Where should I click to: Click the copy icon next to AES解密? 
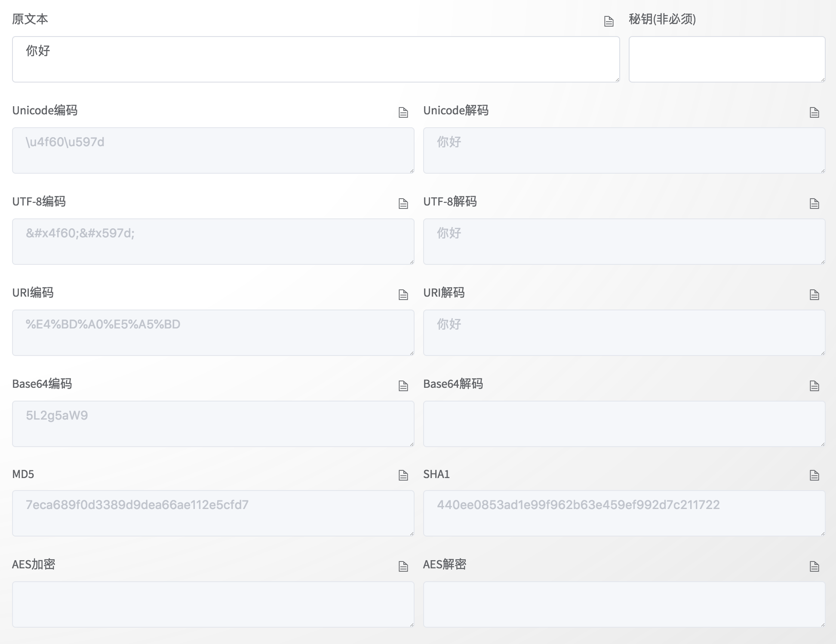pos(814,567)
